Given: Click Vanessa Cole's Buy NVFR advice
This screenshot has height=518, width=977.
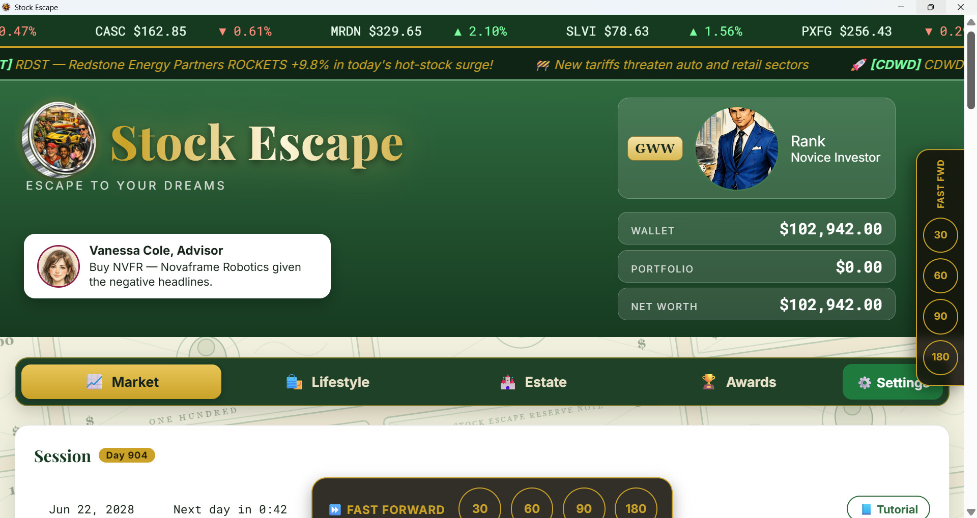Looking at the screenshot, I should 195,275.
